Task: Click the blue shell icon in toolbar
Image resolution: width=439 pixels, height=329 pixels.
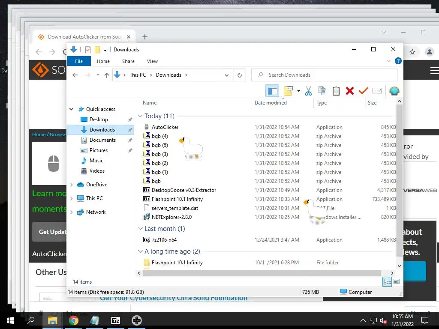Action: coord(394,91)
